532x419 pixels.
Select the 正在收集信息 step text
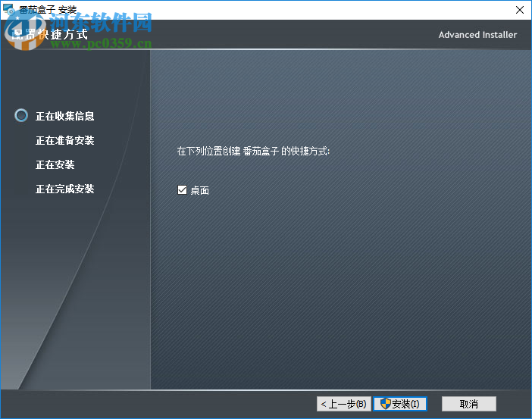[65, 116]
